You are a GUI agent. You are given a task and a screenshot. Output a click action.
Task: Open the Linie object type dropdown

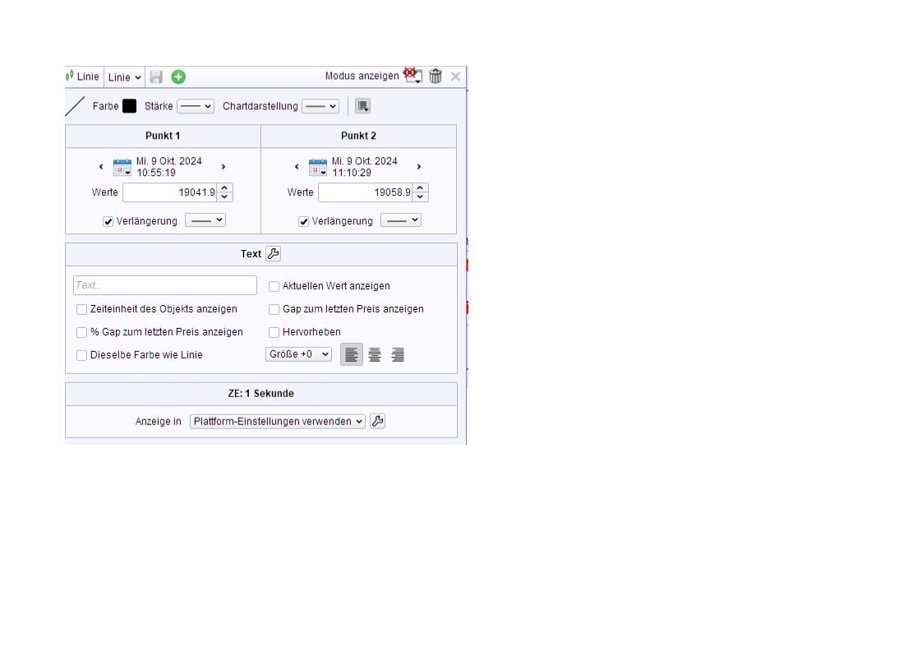pyautogui.click(x=125, y=77)
